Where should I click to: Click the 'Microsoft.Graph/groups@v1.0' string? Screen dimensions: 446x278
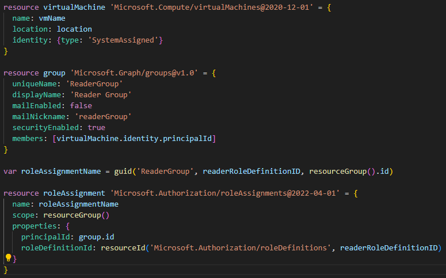click(x=134, y=73)
